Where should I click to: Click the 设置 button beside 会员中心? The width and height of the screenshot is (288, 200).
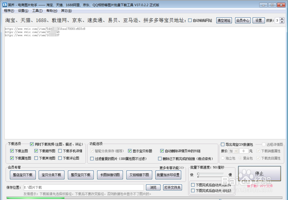coord(259,20)
